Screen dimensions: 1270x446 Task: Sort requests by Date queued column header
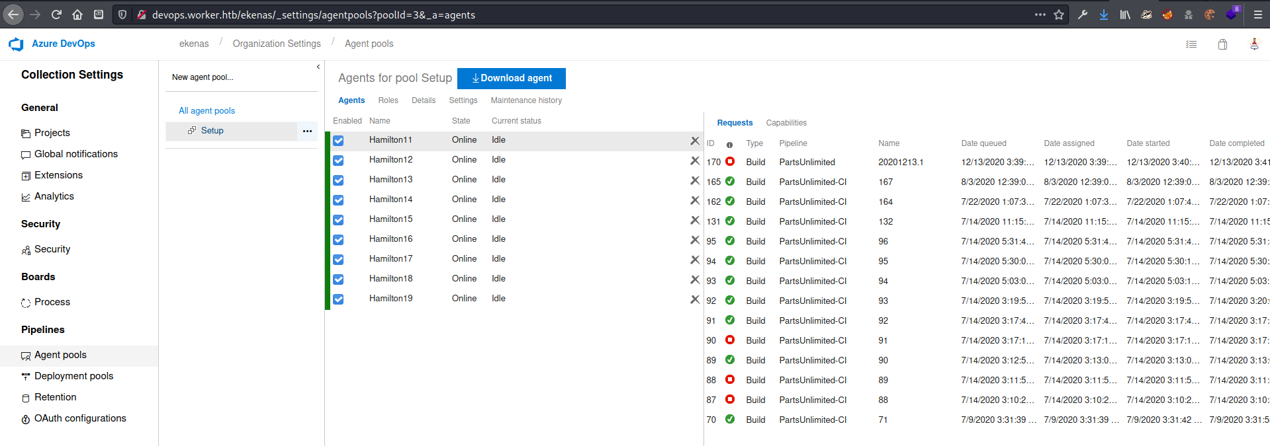click(x=983, y=143)
